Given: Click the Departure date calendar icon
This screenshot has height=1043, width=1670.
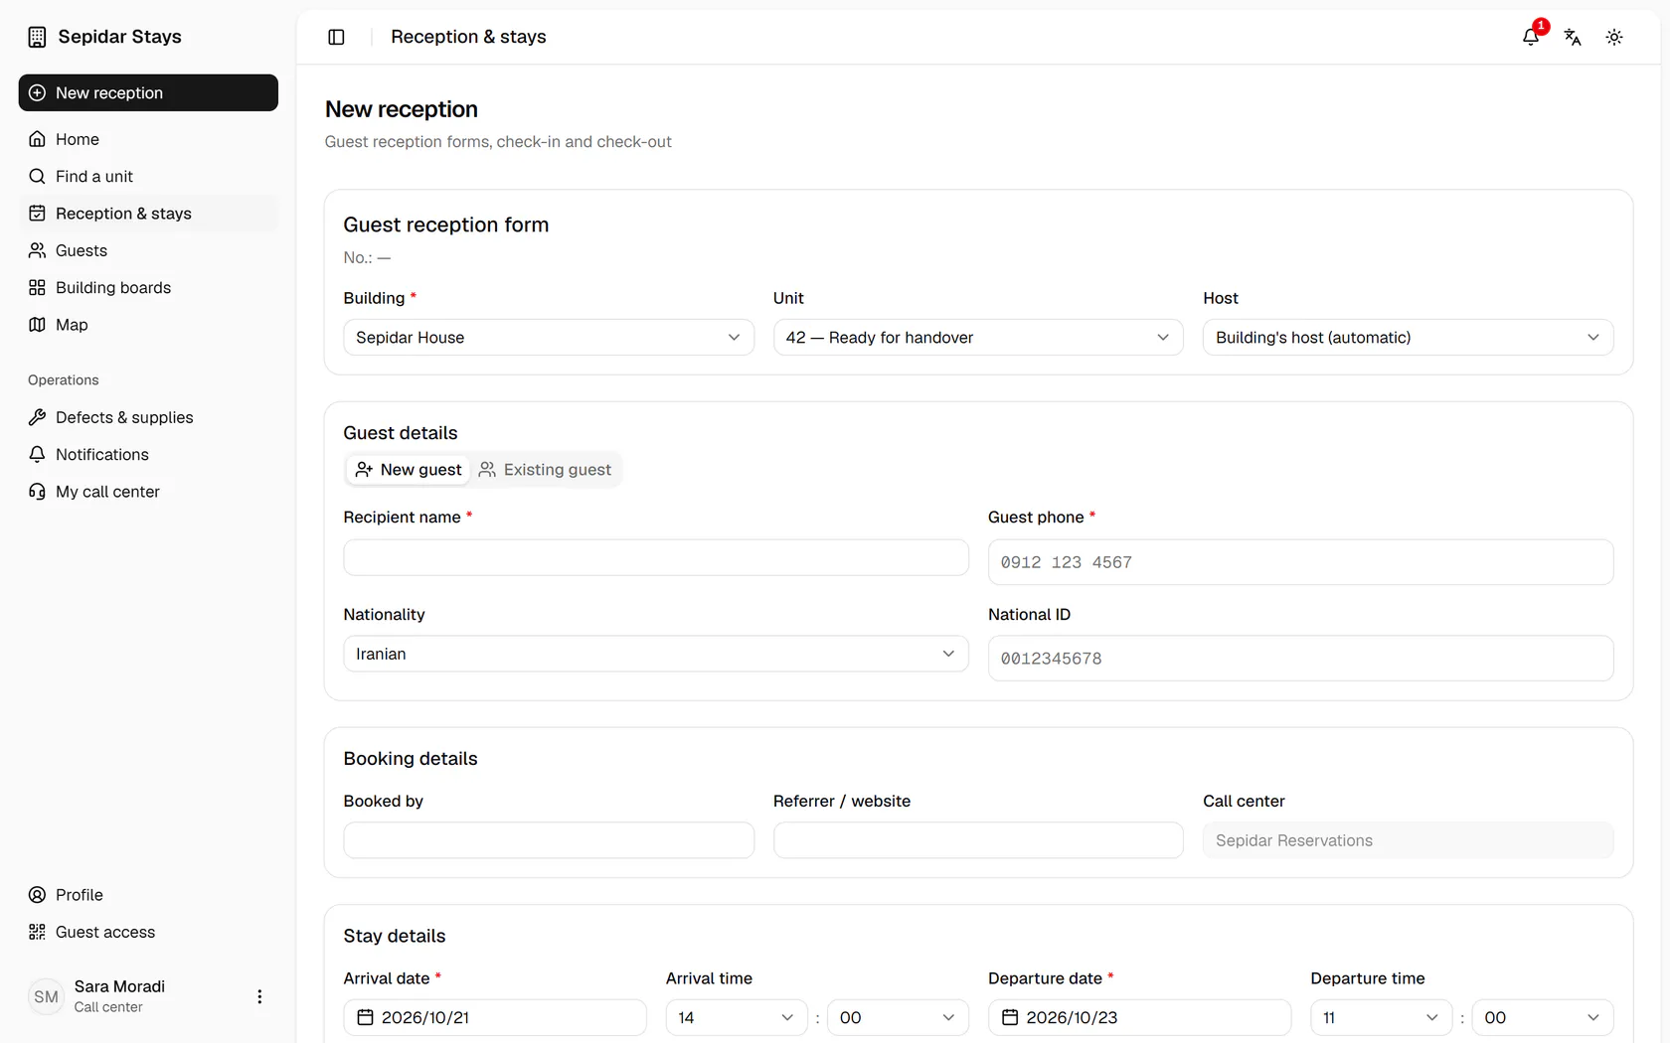Looking at the screenshot, I should (x=1010, y=1017).
